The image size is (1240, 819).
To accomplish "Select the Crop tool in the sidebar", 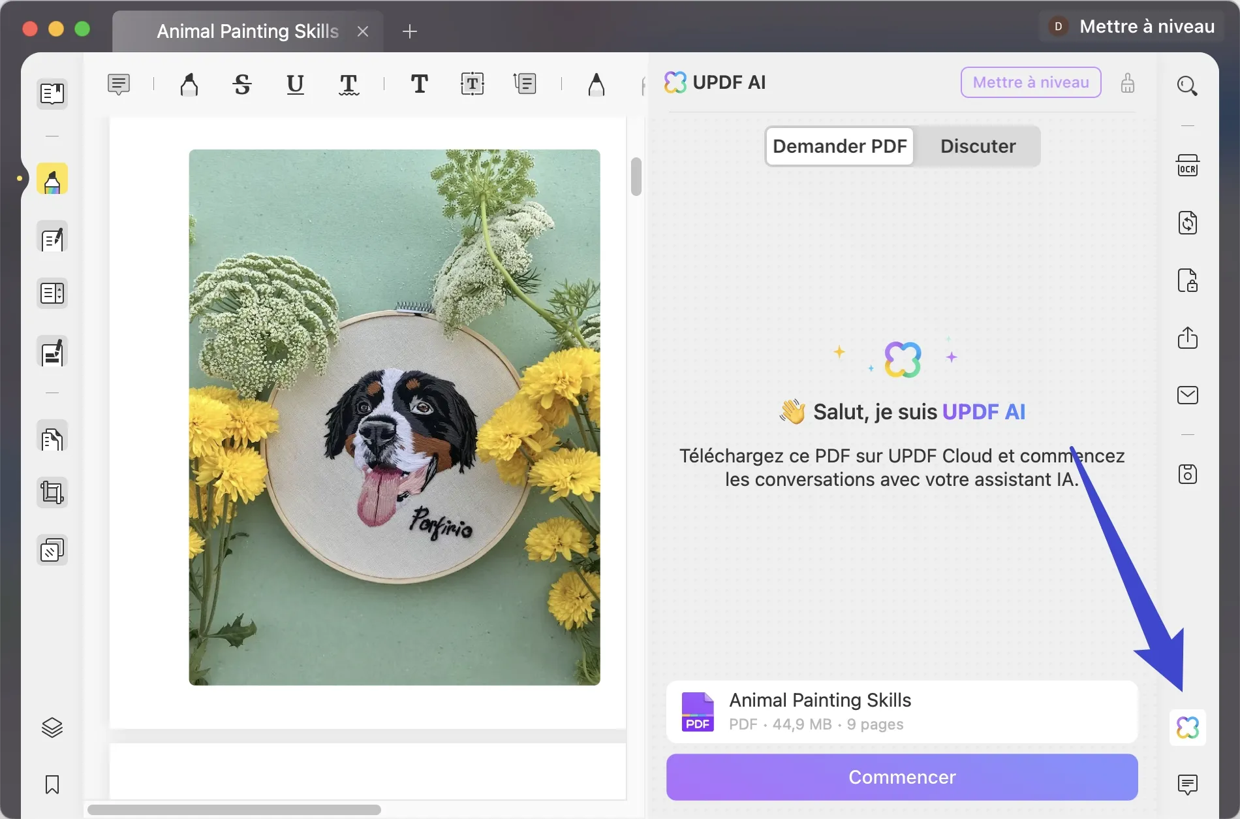I will (52, 492).
